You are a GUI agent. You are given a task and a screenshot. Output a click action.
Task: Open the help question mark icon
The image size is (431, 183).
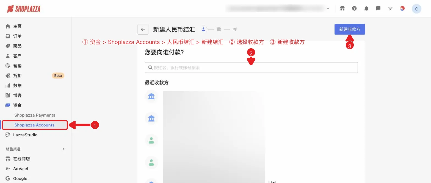click(x=354, y=9)
